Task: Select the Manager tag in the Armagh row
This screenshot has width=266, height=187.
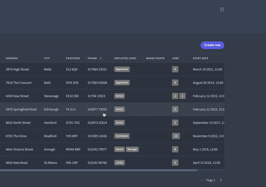Action: tap(132, 149)
